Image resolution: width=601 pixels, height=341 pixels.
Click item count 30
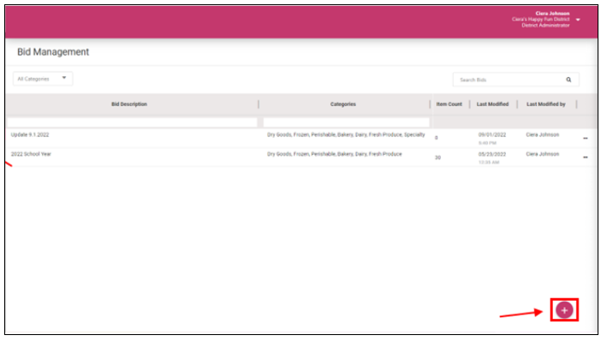[x=437, y=157]
